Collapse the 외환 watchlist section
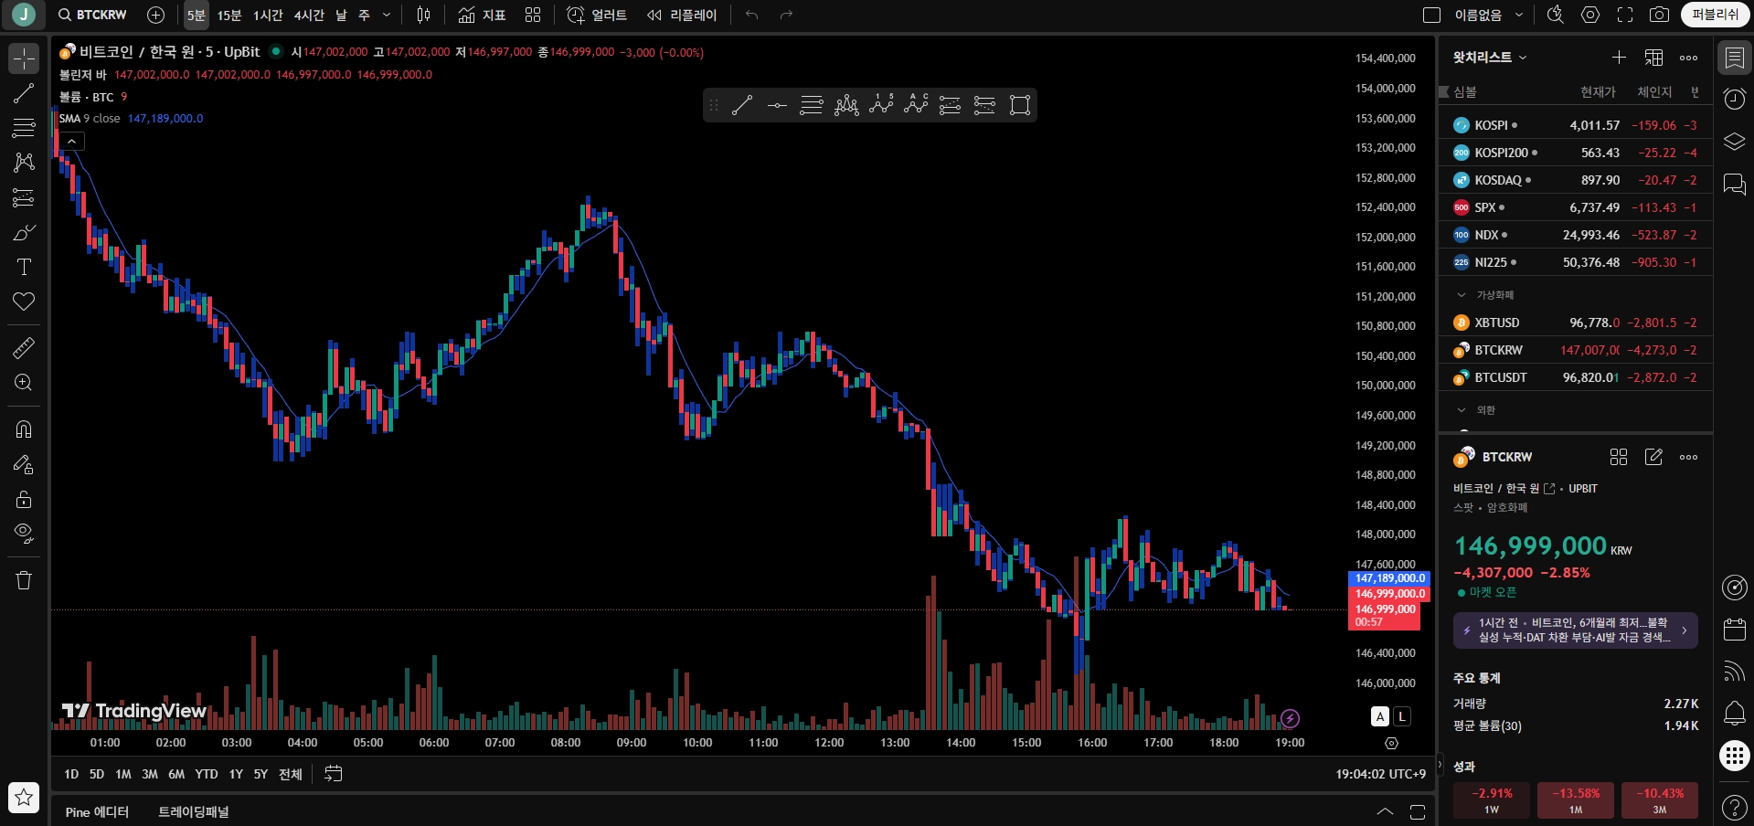 coord(1462,410)
